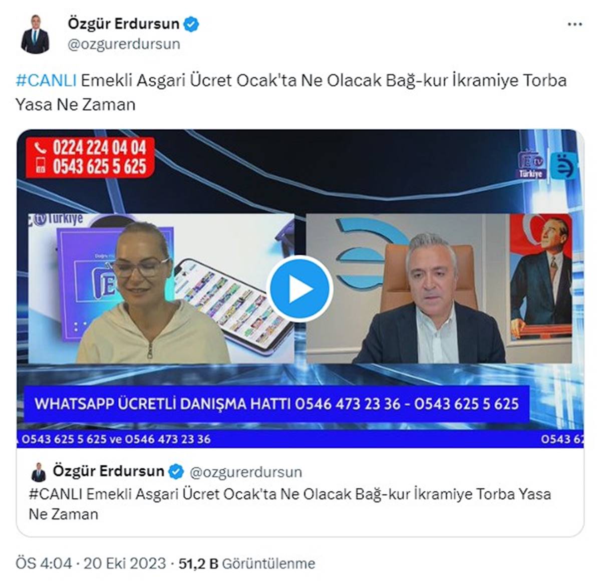The width and height of the screenshot is (601, 583).
Task: Click the woman's video frame on left
Action: coord(161,288)
